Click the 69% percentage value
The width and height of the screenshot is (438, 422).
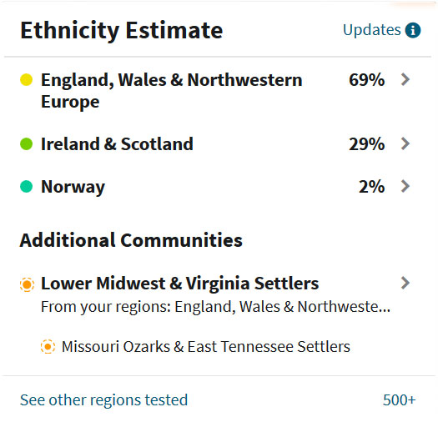[367, 79]
